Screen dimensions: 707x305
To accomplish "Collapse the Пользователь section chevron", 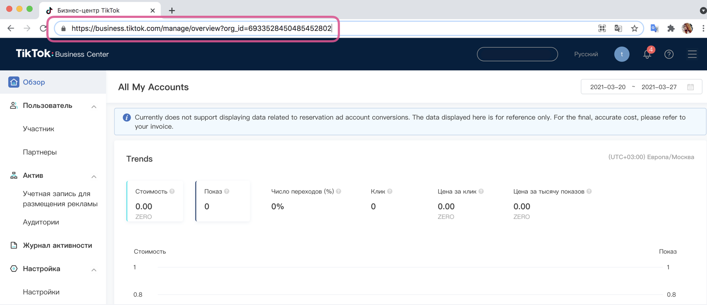I will [94, 107].
